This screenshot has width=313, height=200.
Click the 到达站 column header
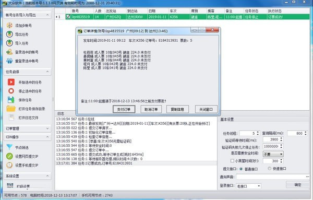point(137,11)
